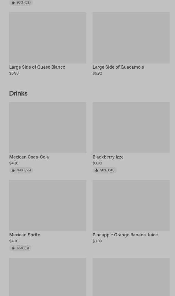Open Pineapple Orange Banana Juice image
175x296 pixels.
pyautogui.click(x=131, y=206)
